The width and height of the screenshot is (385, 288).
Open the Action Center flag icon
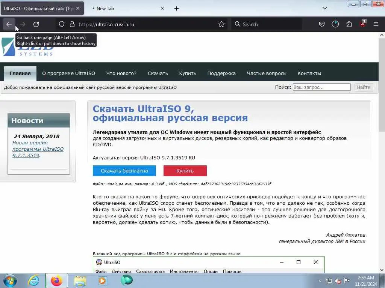(x=347, y=280)
